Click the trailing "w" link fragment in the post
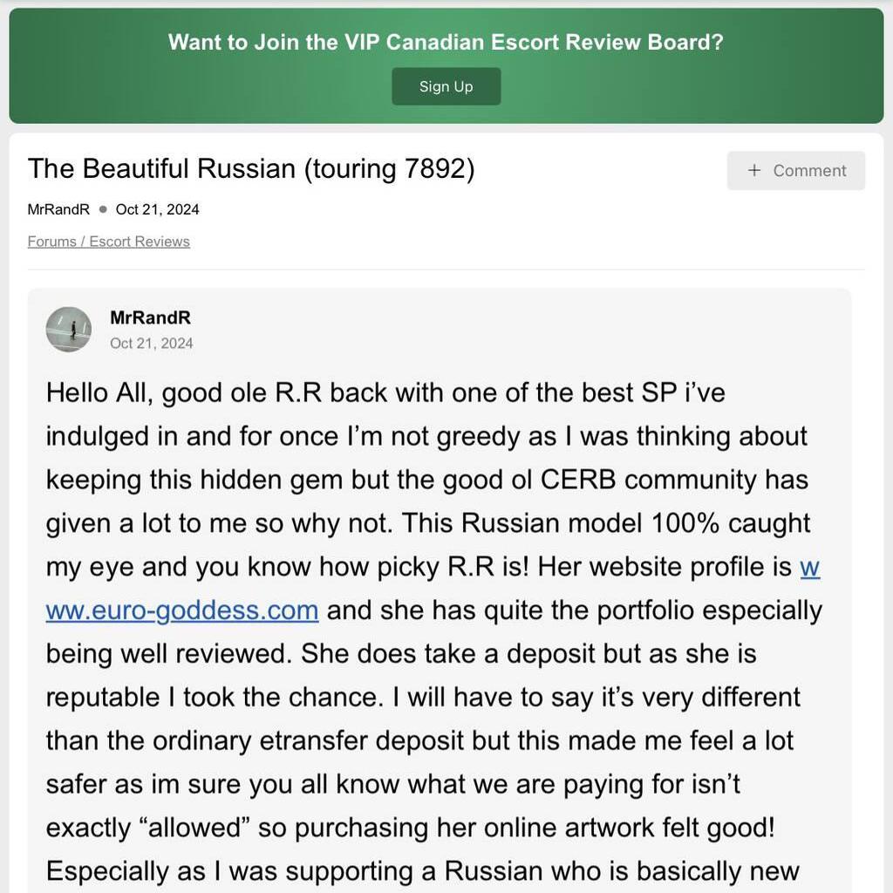The width and height of the screenshot is (893, 893). tap(810, 567)
